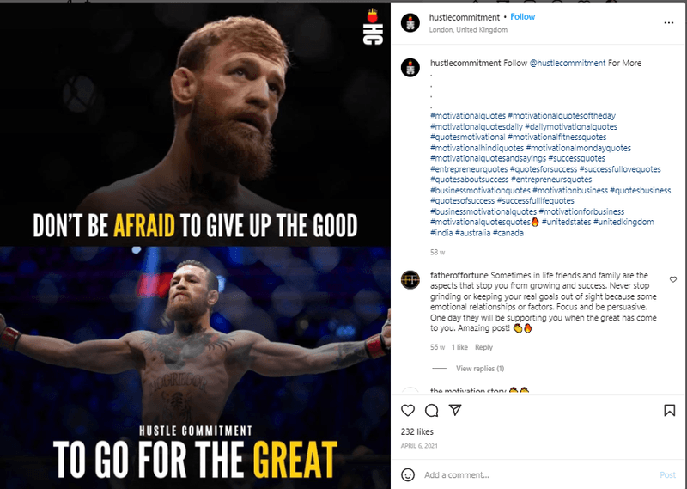Viewport: 687px width, 489px height.
Task: Follow the hustlecommitment account
Action: coord(523,16)
